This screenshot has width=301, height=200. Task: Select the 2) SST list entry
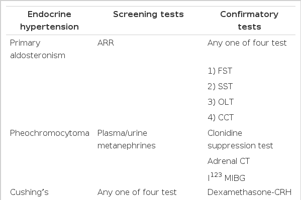coord(220,86)
